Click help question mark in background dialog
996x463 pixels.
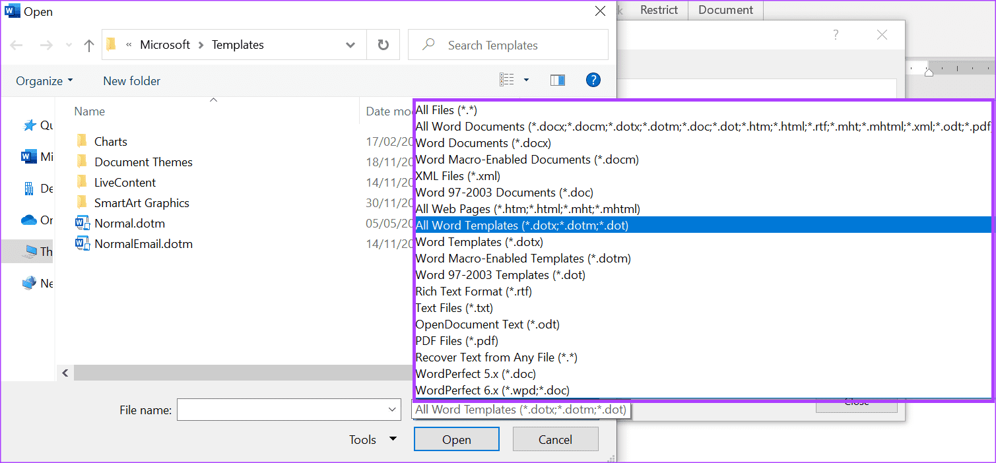[x=836, y=35]
